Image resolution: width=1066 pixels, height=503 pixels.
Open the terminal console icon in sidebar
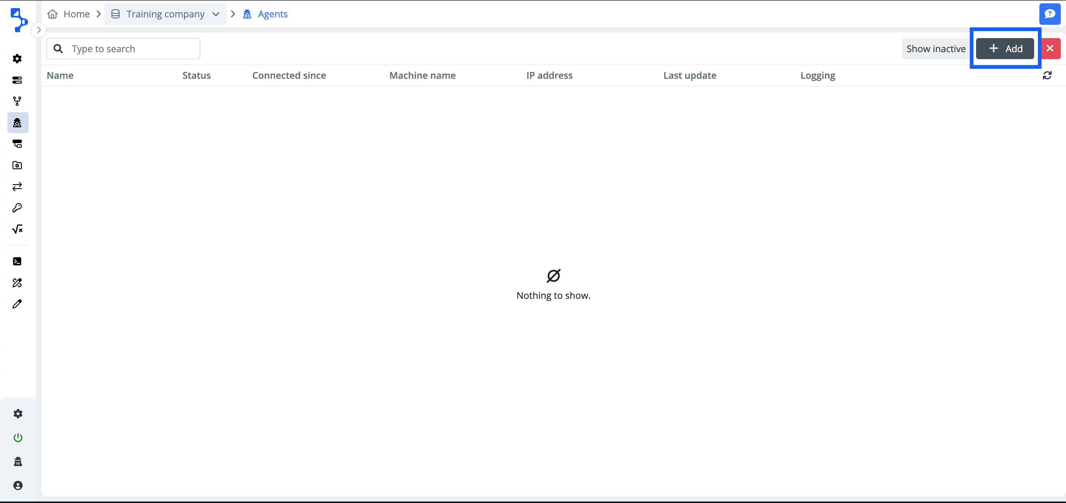[17, 261]
